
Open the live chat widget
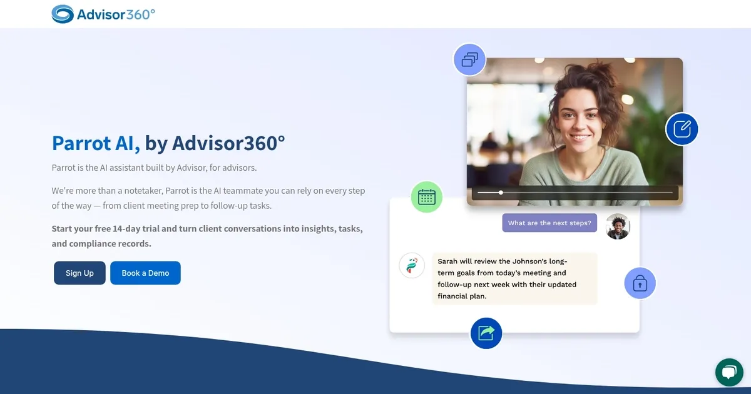coord(729,373)
